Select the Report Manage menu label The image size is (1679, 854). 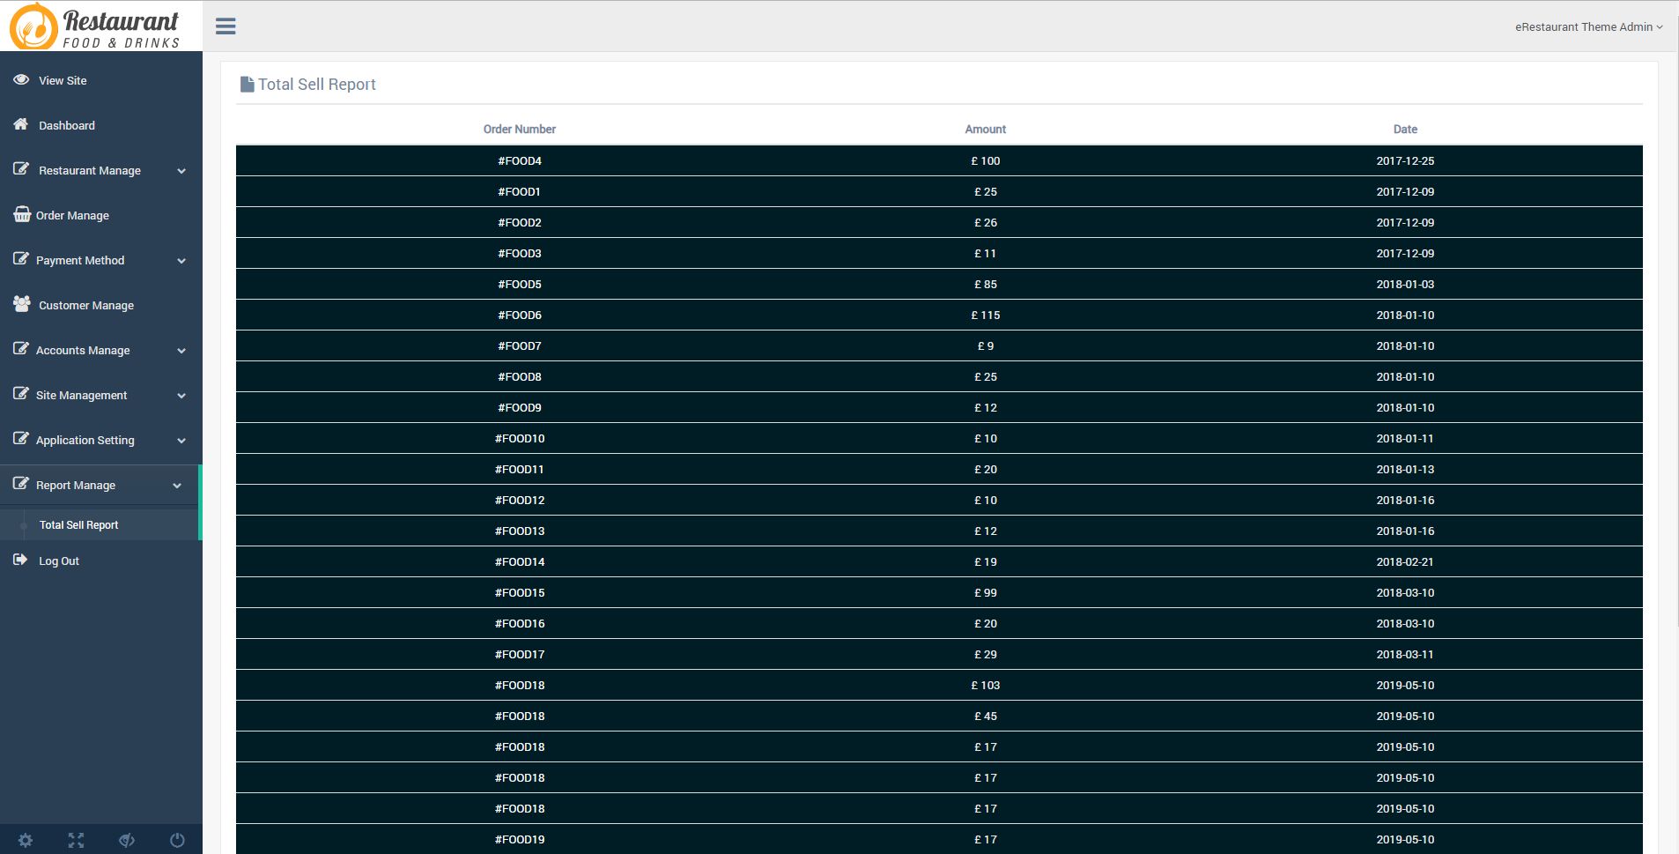tap(76, 485)
